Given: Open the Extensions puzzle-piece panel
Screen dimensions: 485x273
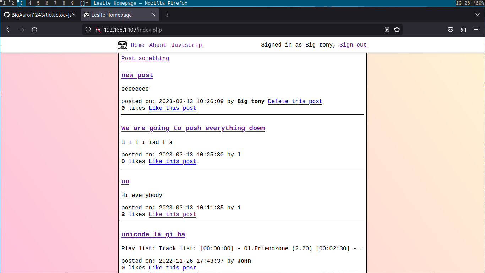Looking at the screenshot, I should (463, 30).
